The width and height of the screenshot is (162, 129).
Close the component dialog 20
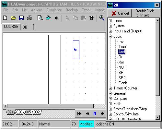pos(157,5)
